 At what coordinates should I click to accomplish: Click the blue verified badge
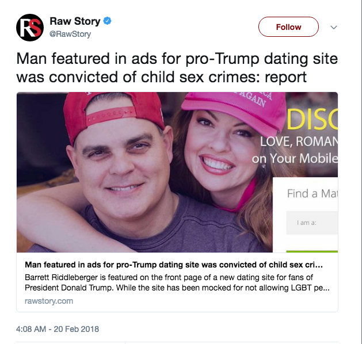click(x=108, y=21)
